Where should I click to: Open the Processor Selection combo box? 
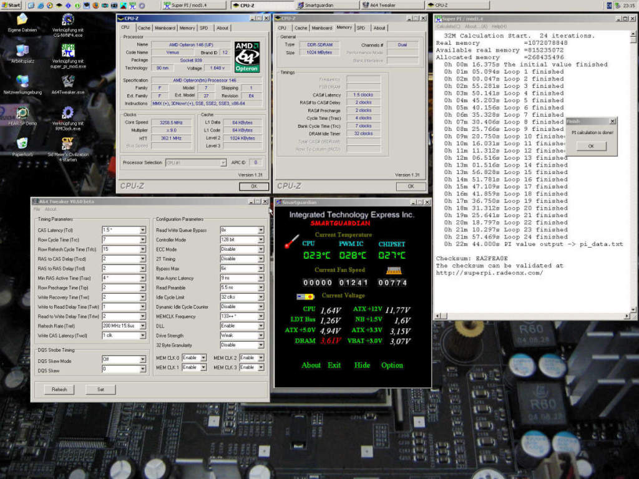(195, 163)
